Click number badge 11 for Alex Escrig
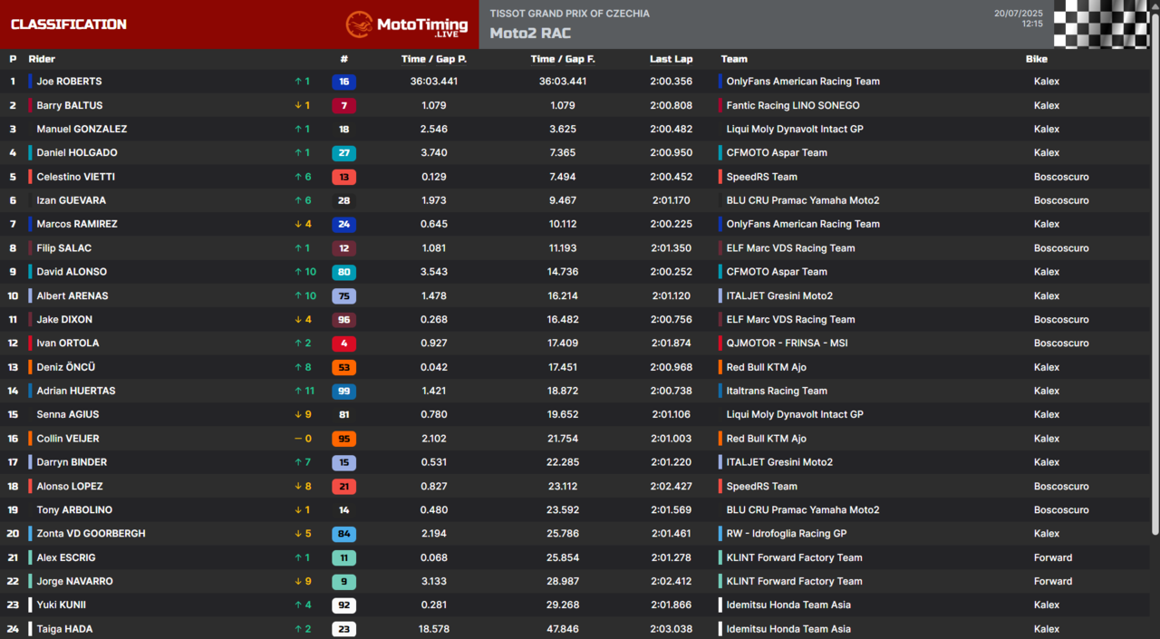 point(343,557)
